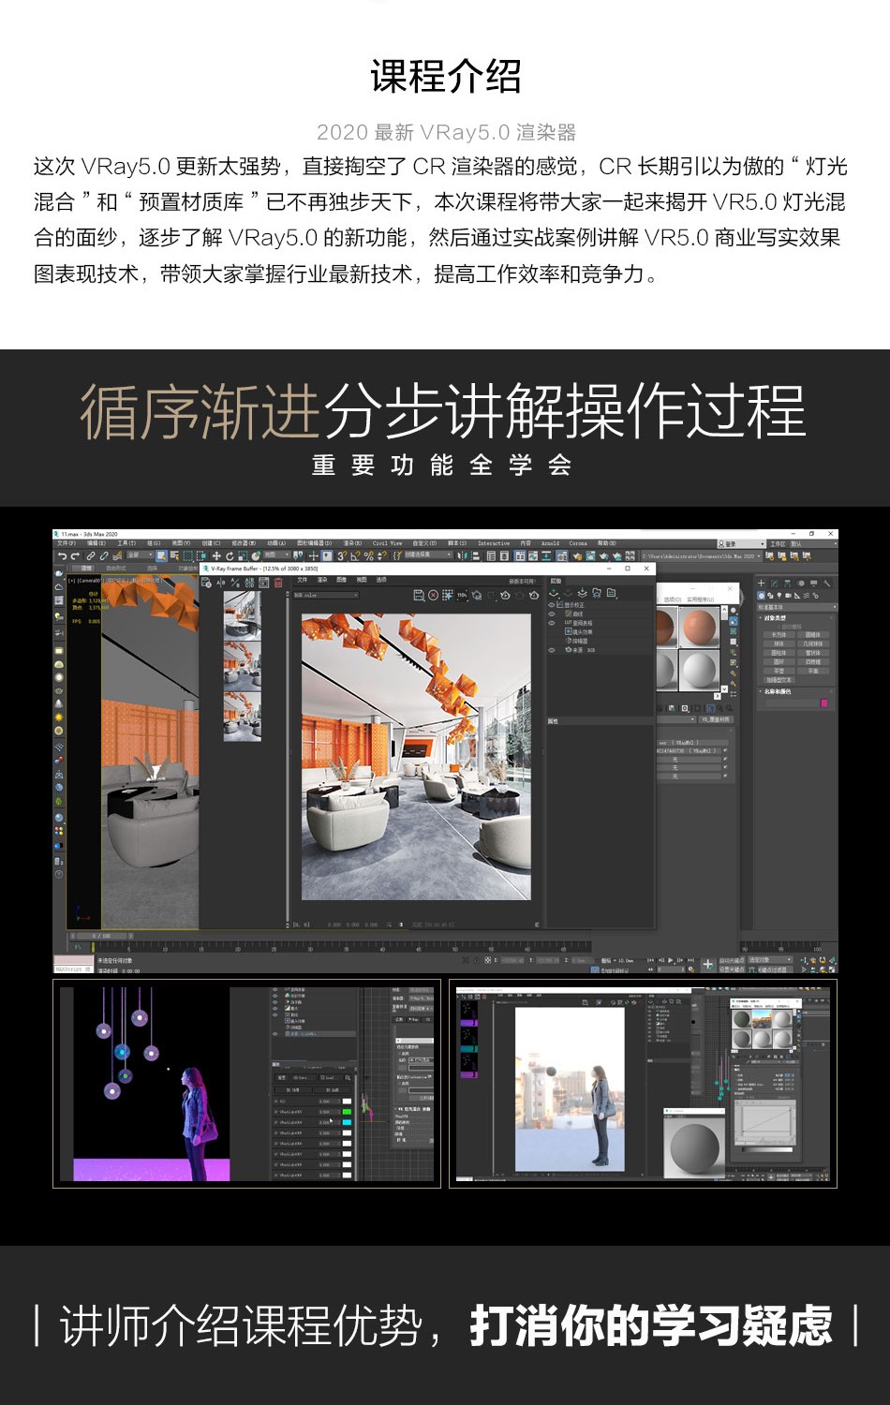Toggle eye for LUT 查询表格 layer

pos(552,623)
